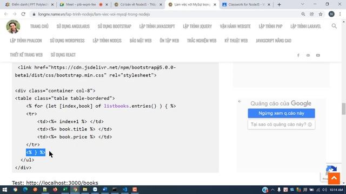Screen dimensions: 346x194
Task: Open Lập Trình jQuery menu
Action: coord(197,26)
